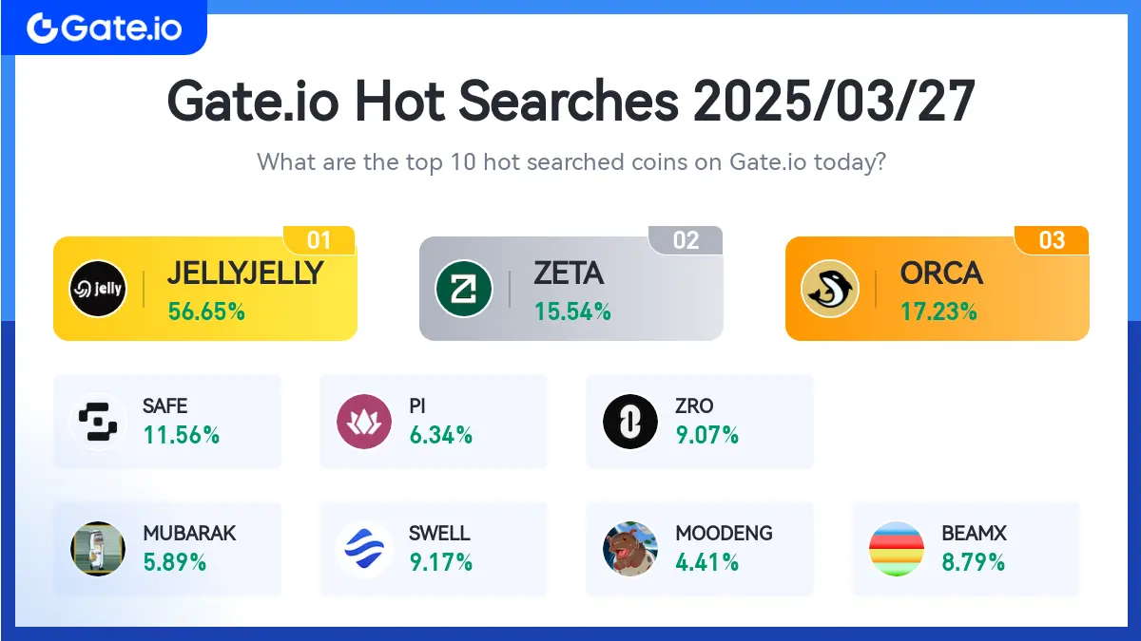Click the Gate.io logo in the header
The image size is (1141, 641).
point(103,28)
